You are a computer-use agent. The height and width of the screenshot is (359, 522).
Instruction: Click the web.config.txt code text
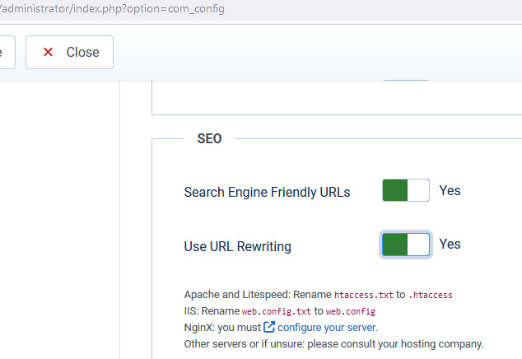point(277,311)
